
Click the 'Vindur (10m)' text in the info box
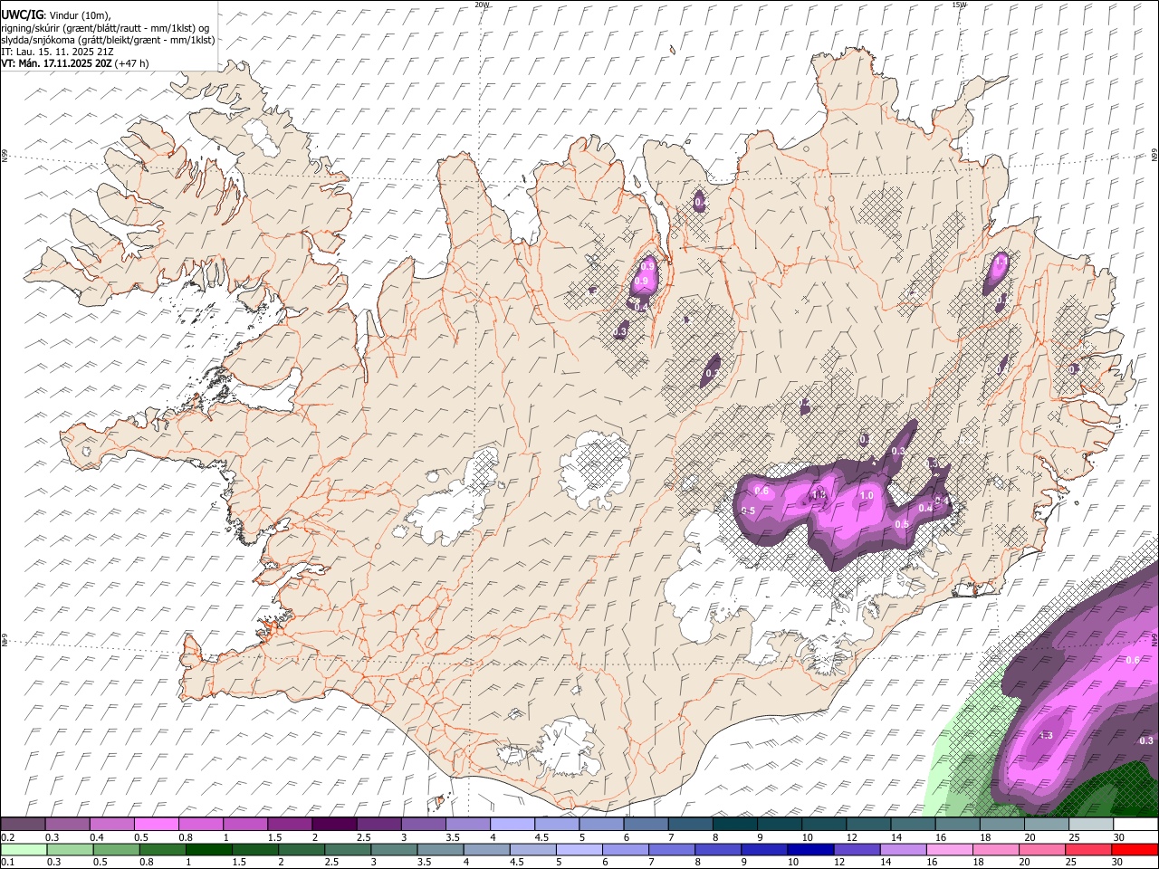pyautogui.click(x=80, y=15)
